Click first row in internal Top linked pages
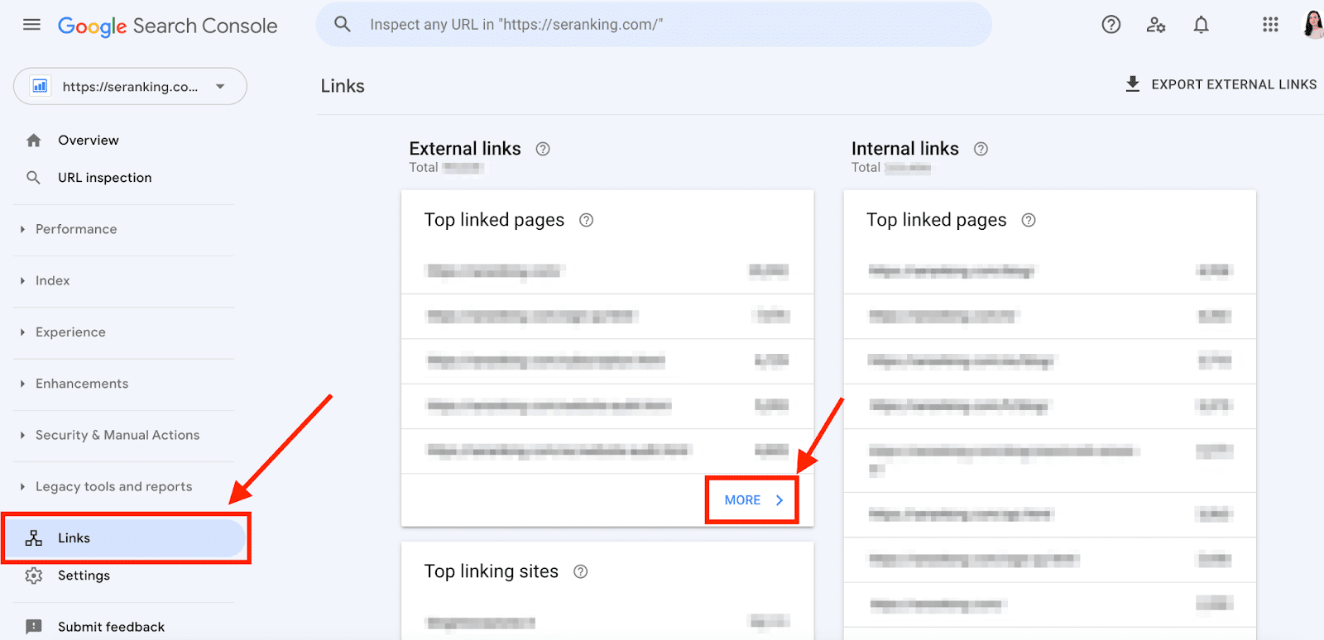Screen dimensions: 1324x640 click(x=1049, y=271)
